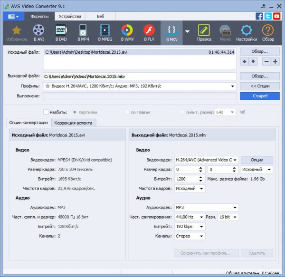285x277 pixels.
Task: Select the To MP4 format icon
Action: tap(83, 33)
